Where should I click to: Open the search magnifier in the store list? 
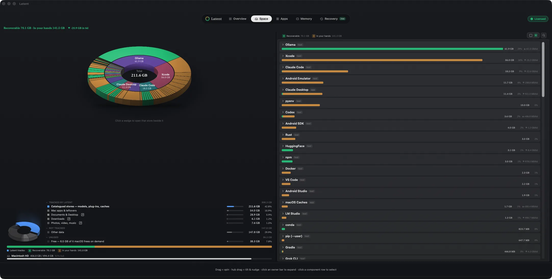[x=544, y=35]
